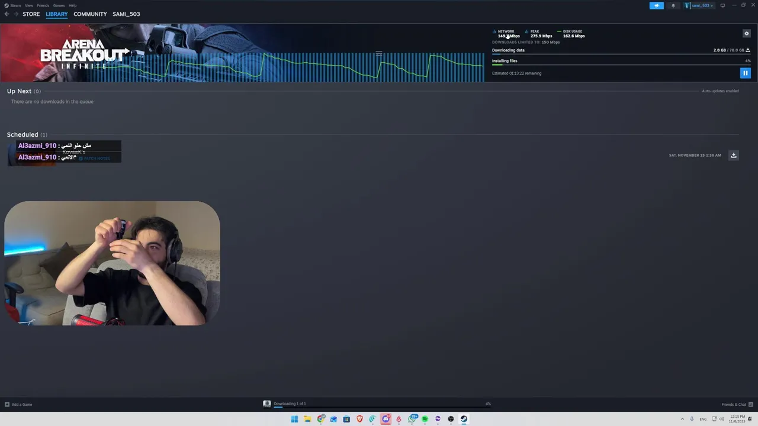Click the Up Next heading

coord(19,91)
